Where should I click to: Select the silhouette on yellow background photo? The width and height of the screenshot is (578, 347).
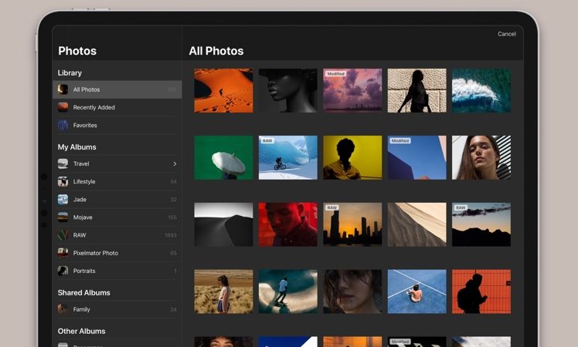tap(352, 157)
